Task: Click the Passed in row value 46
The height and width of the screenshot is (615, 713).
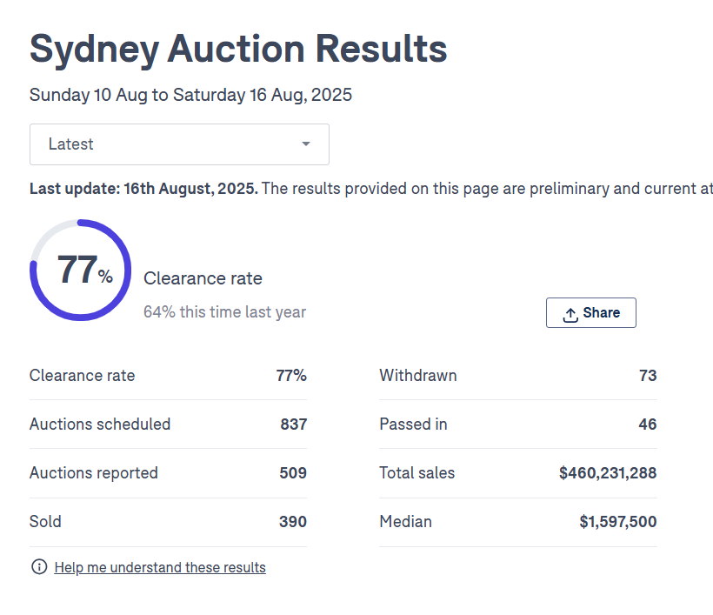Action: (x=647, y=424)
